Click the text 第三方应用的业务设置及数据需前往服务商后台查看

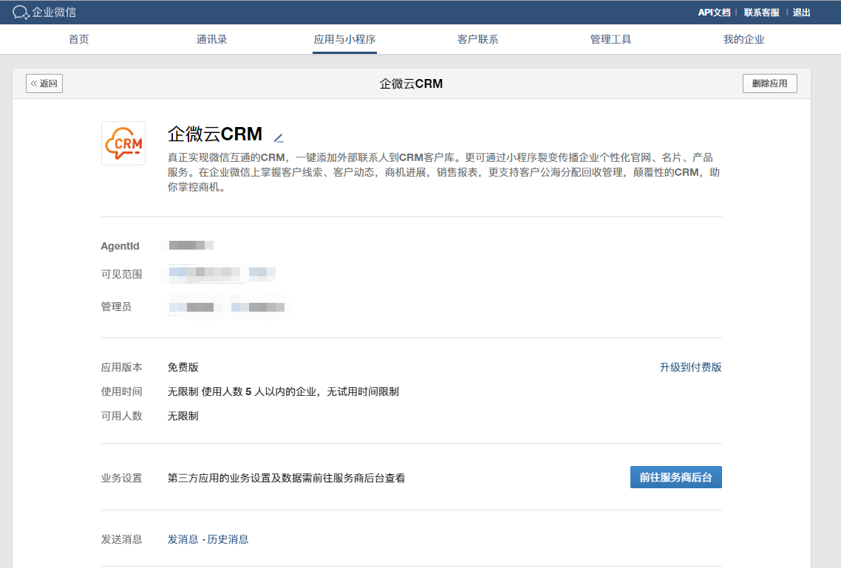[x=287, y=478]
